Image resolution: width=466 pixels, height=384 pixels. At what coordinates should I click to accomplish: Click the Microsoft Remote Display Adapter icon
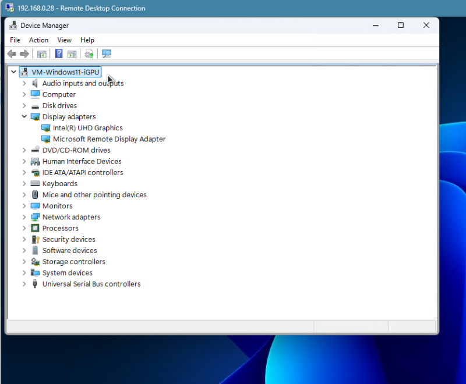(46, 139)
